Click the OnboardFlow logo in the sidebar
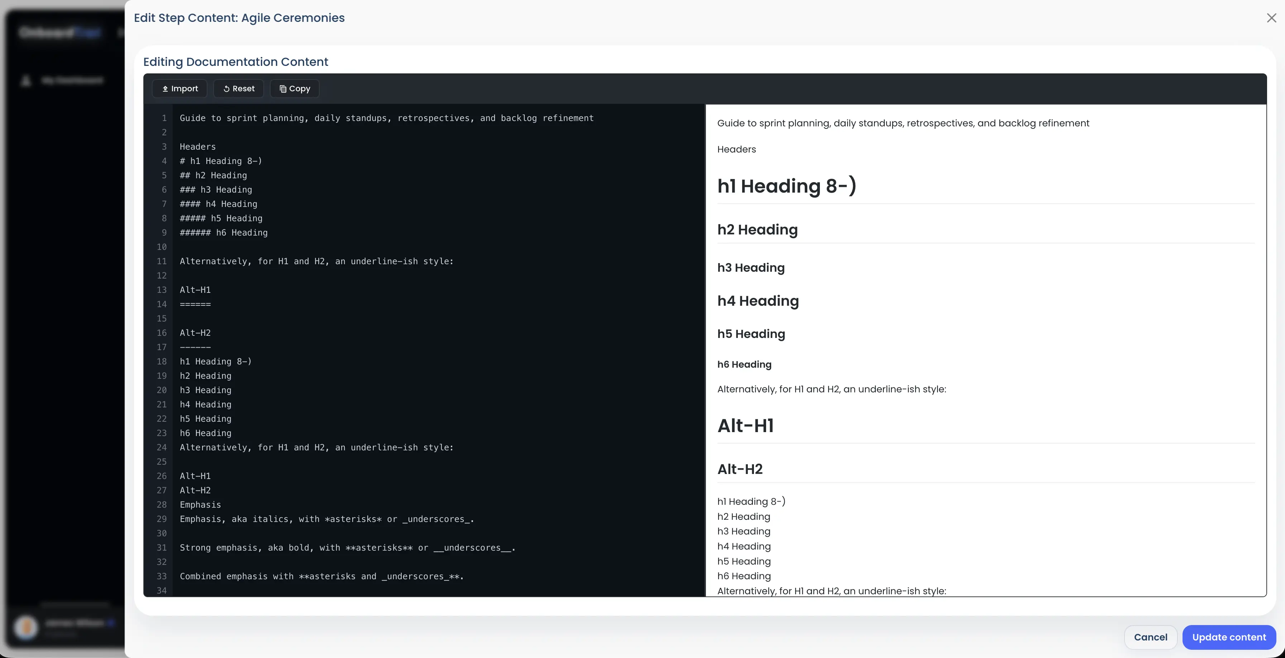This screenshot has width=1285, height=658. (60, 32)
